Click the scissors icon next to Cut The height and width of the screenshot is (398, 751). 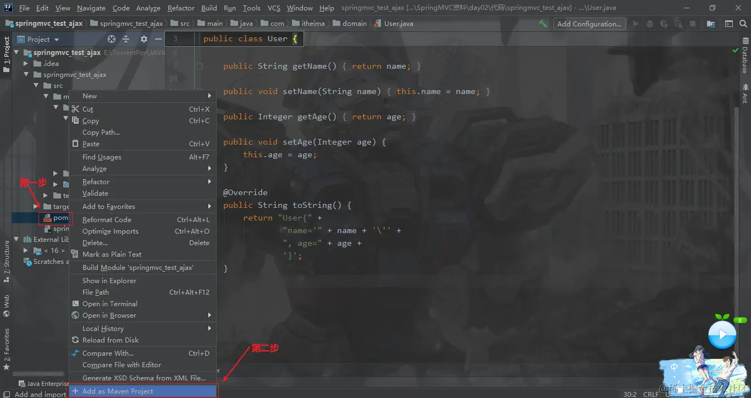(x=75, y=109)
